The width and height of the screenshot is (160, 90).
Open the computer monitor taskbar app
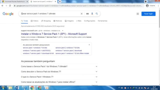pos(24,88)
